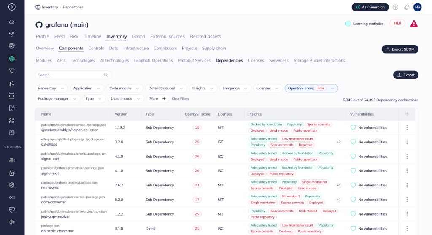Switch to the Risk tab

74,37
